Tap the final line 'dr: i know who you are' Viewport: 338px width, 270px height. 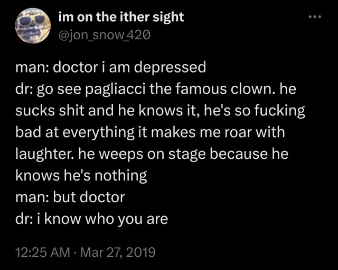tap(91, 219)
